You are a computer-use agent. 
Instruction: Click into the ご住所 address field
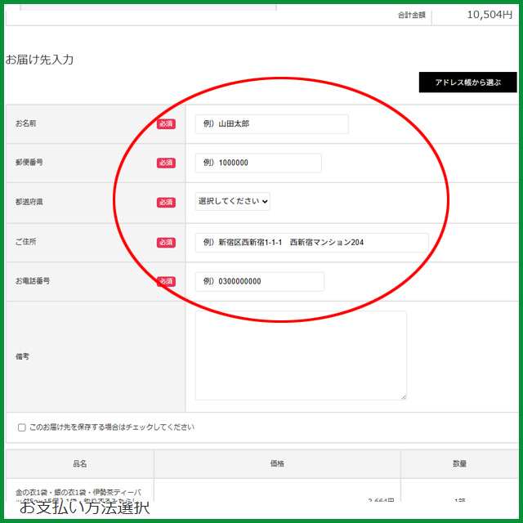click(x=311, y=243)
